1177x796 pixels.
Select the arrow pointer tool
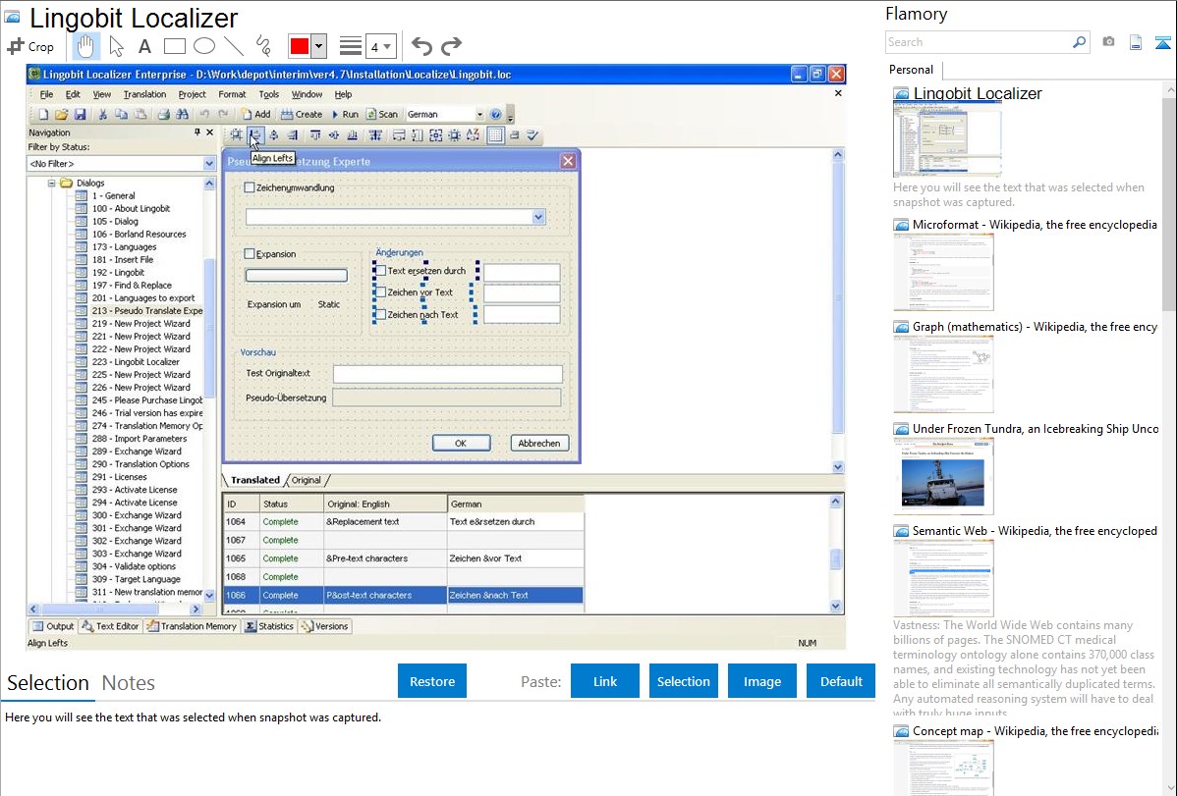[116, 46]
